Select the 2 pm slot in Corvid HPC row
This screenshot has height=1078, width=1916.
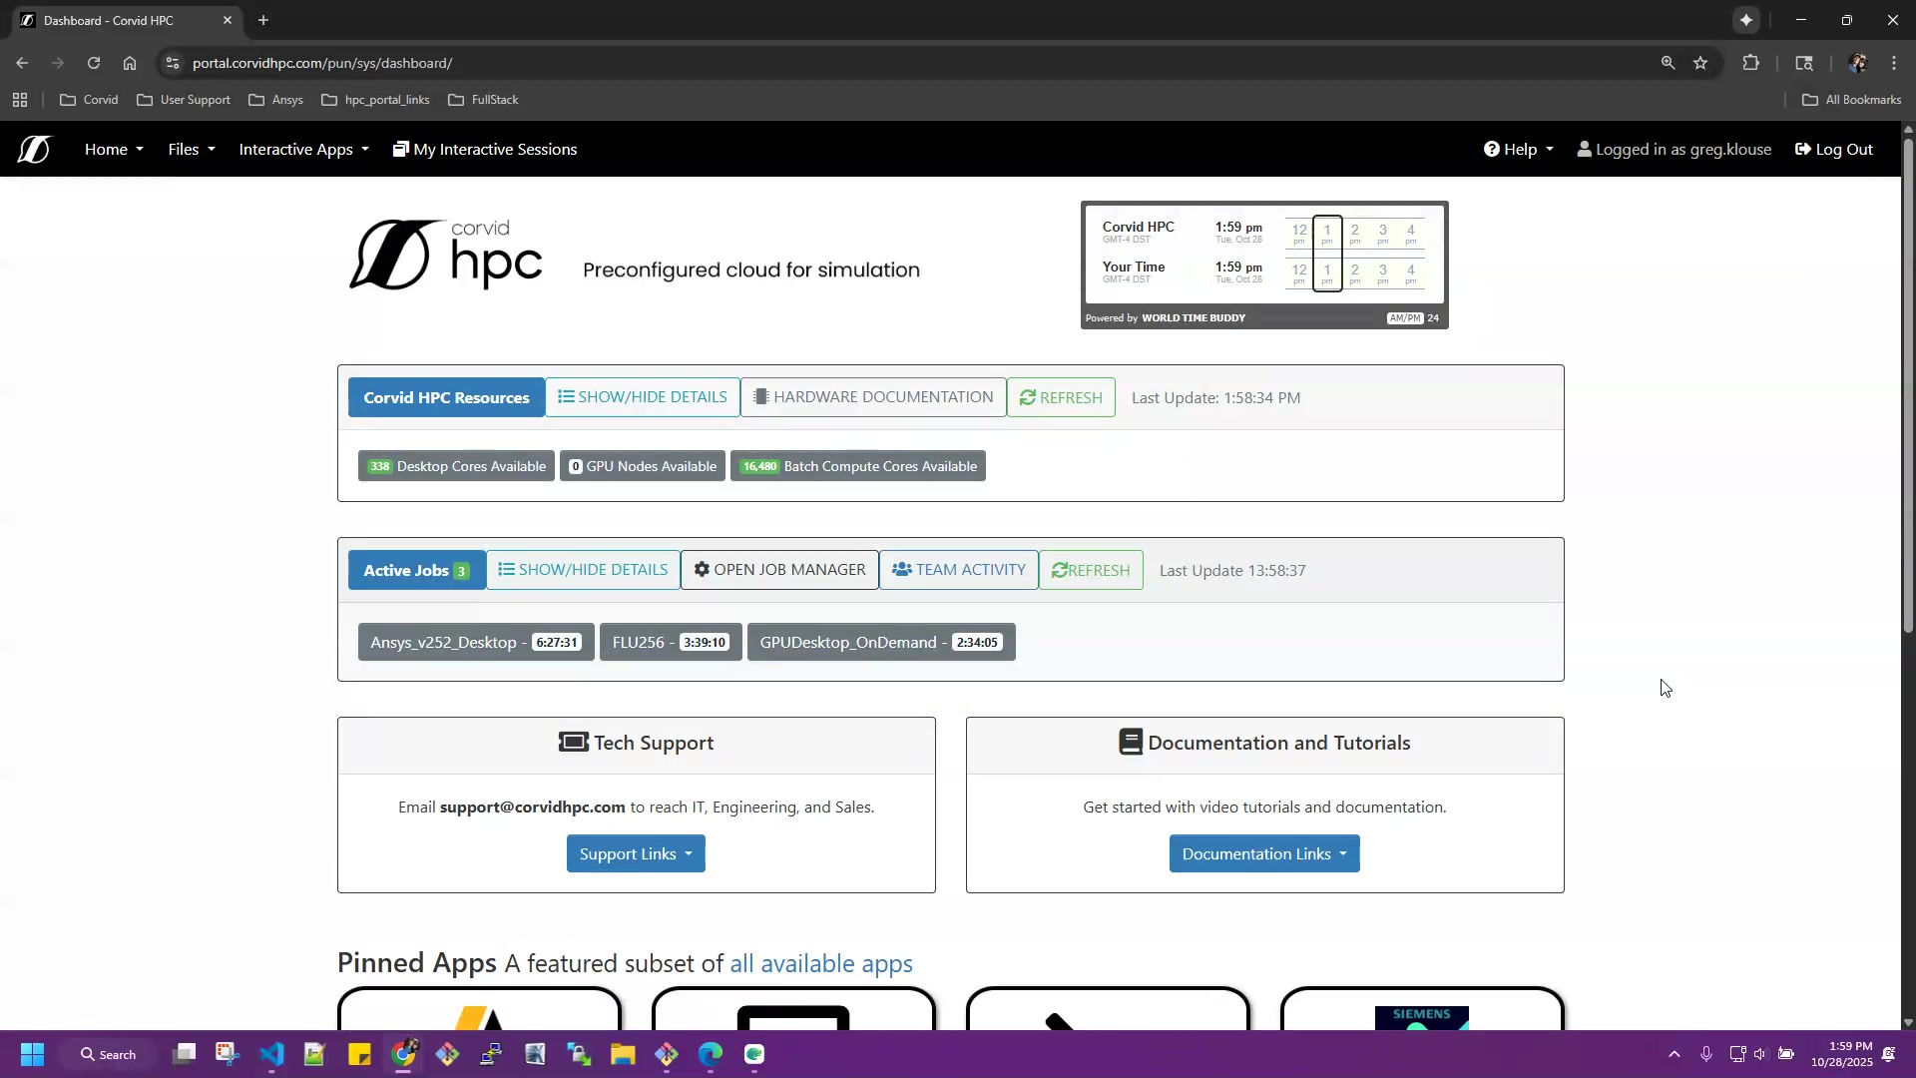point(1354,234)
